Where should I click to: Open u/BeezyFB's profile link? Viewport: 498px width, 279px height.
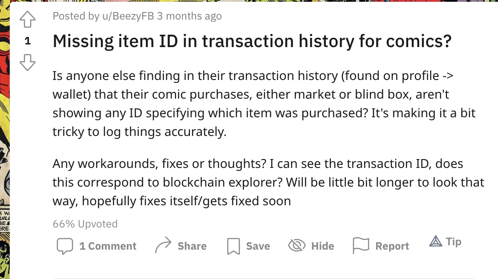(128, 16)
